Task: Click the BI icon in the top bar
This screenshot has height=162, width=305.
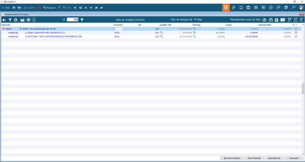Action: (x=263, y=8)
